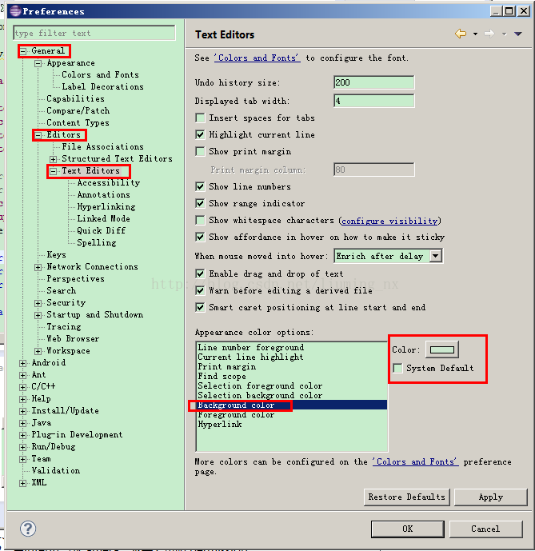Screen dimensions: 535x551
Task: Click the OK button
Action: (407, 529)
